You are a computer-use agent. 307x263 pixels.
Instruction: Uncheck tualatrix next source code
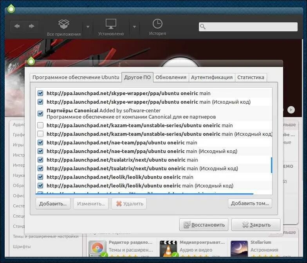(x=40, y=168)
